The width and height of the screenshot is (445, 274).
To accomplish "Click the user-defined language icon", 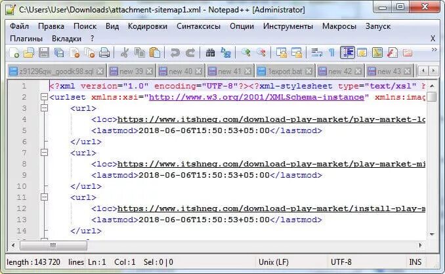I will [362, 52].
